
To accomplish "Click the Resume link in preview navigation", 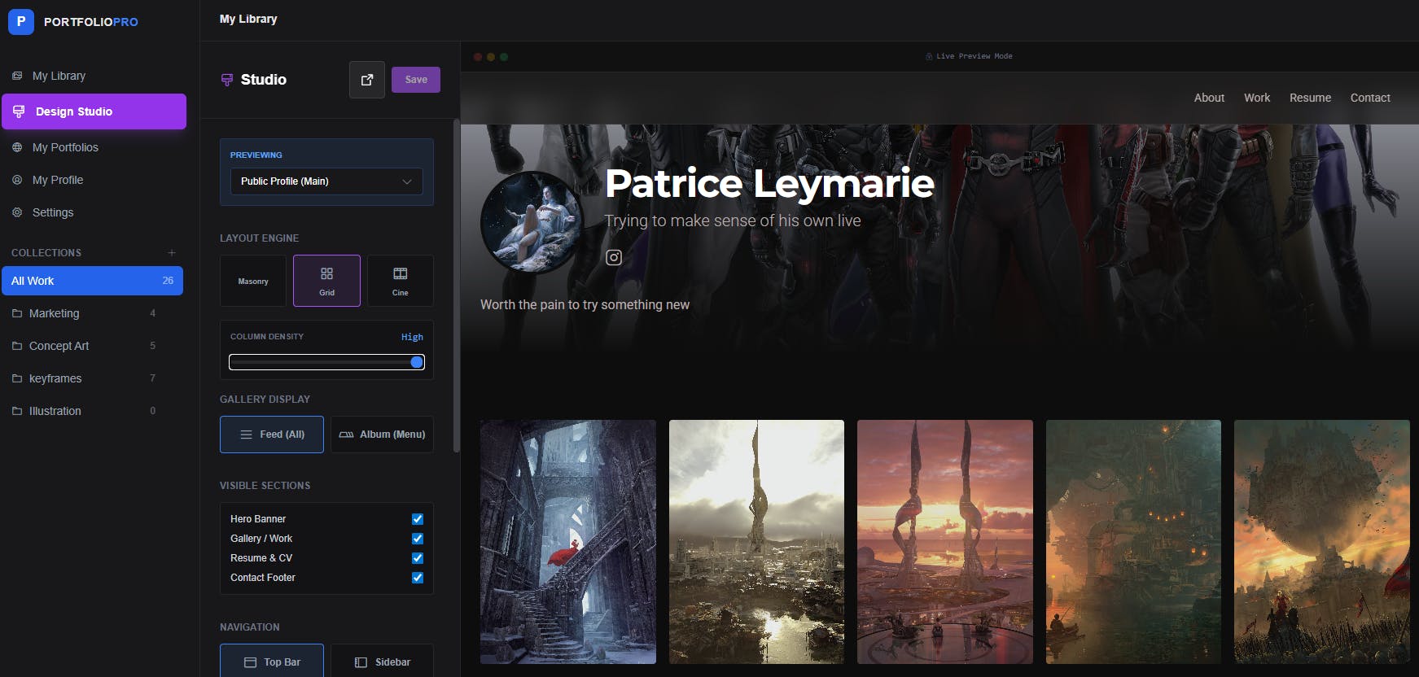I will pos(1310,98).
